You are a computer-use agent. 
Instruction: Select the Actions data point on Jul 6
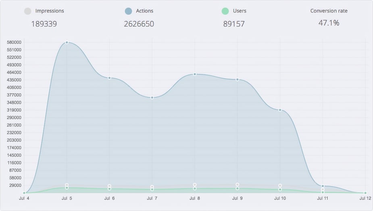pyautogui.click(x=109, y=78)
